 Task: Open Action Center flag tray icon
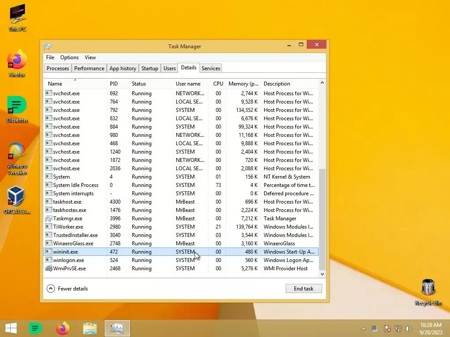point(387,328)
